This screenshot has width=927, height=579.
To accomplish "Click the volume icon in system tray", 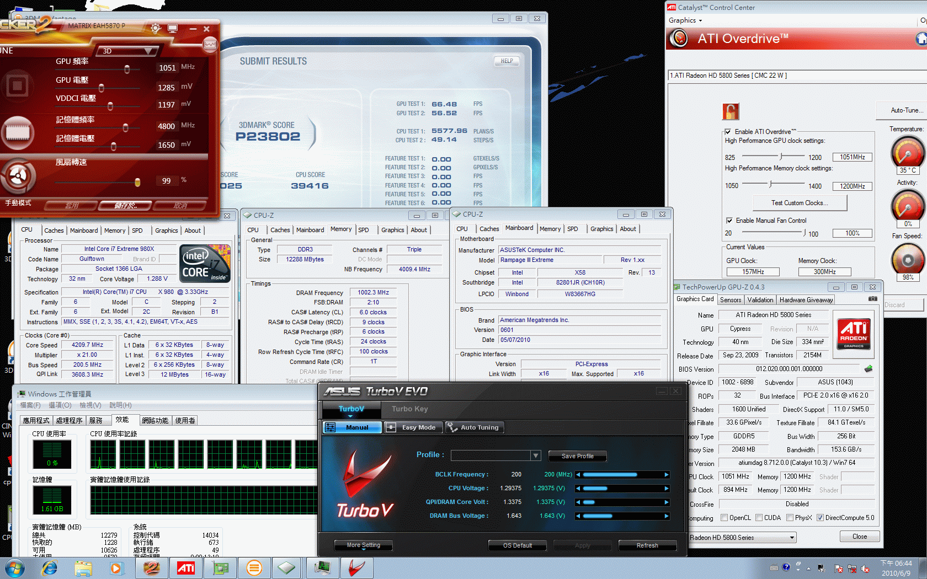I will 865,569.
